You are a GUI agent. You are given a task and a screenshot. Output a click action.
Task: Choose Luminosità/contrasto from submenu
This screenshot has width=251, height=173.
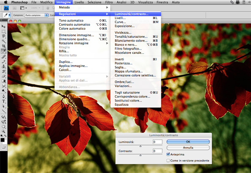(x=136, y=14)
